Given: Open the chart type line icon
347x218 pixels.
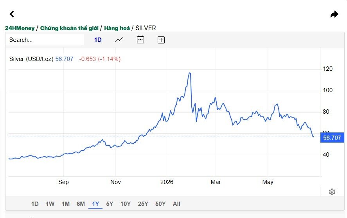Looking at the screenshot, I should [x=119, y=40].
